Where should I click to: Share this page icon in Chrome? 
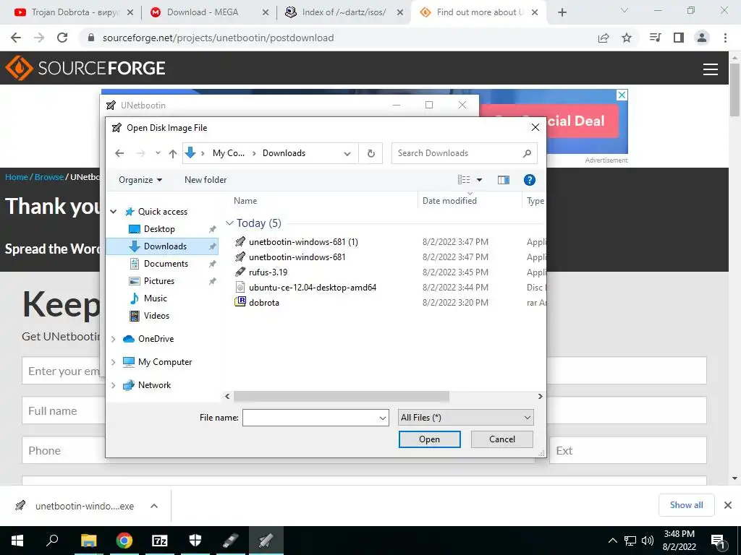604,38
